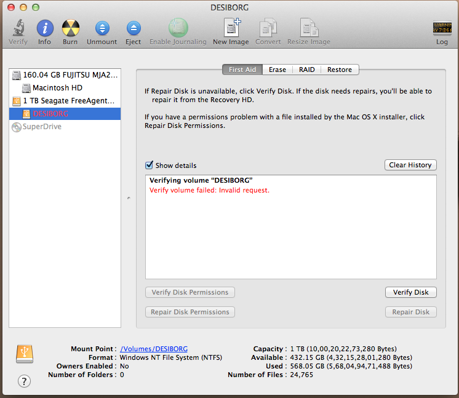Switch to the First Aid tab
The height and width of the screenshot is (398, 459).
coord(242,70)
